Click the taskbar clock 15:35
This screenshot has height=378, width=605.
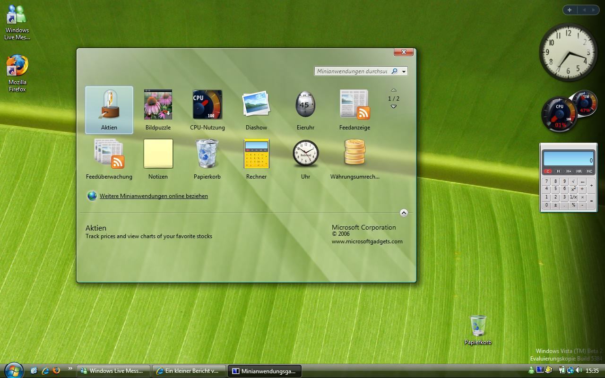pos(592,370)
